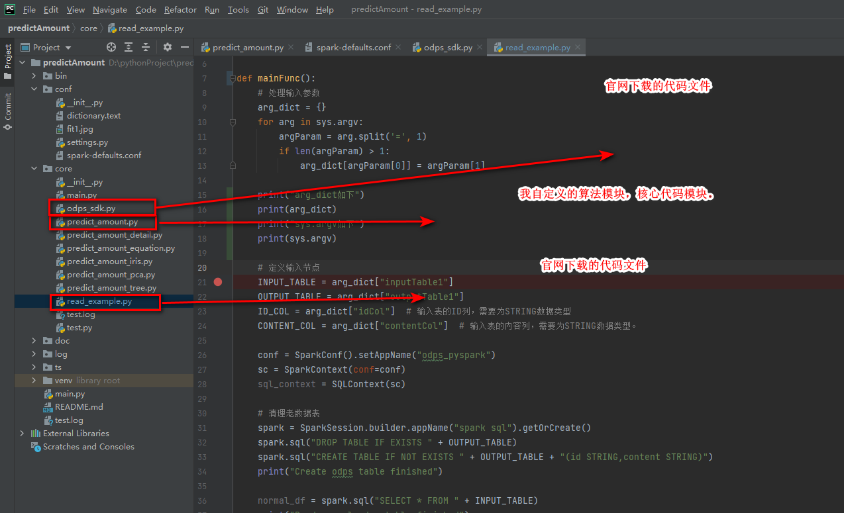
Task: Open the Git menu
Action: tap(263, 10)
